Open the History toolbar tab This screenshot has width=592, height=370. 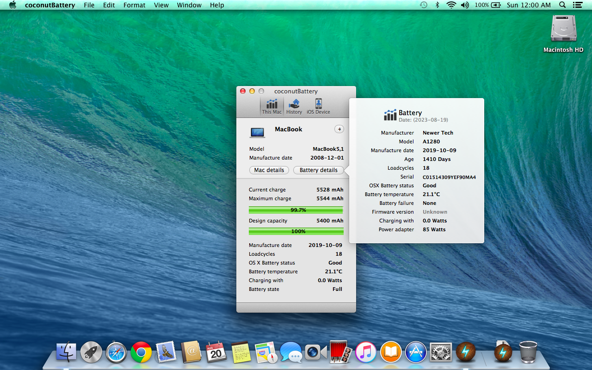[294, 106]
